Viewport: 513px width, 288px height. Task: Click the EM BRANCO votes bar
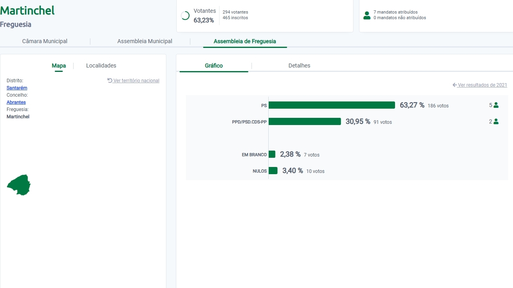(272, 154)
